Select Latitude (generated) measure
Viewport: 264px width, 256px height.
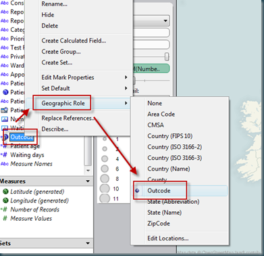pos(37,192)
